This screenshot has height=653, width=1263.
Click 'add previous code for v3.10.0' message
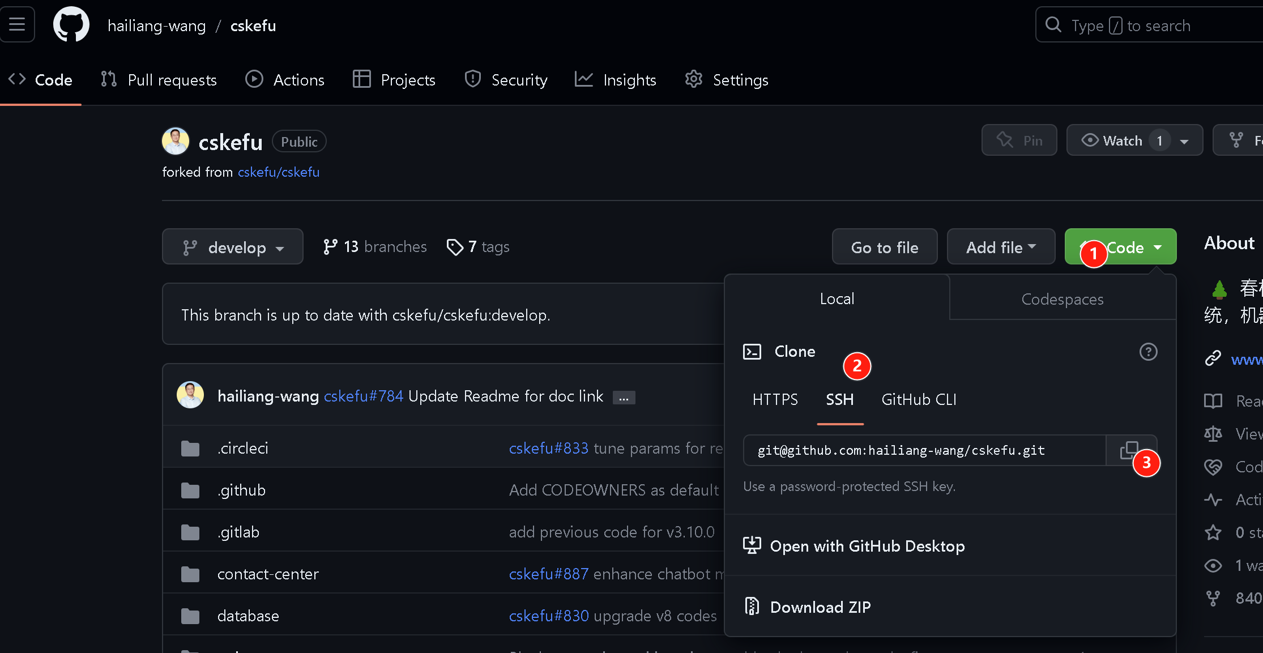pyautogui.click(x=612, y=532)
